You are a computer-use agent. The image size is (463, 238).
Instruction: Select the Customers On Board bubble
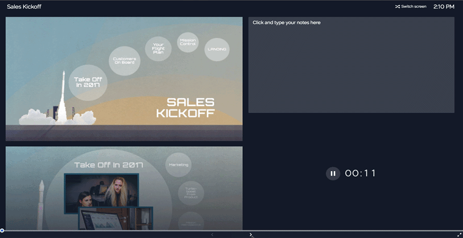(125, 61)
